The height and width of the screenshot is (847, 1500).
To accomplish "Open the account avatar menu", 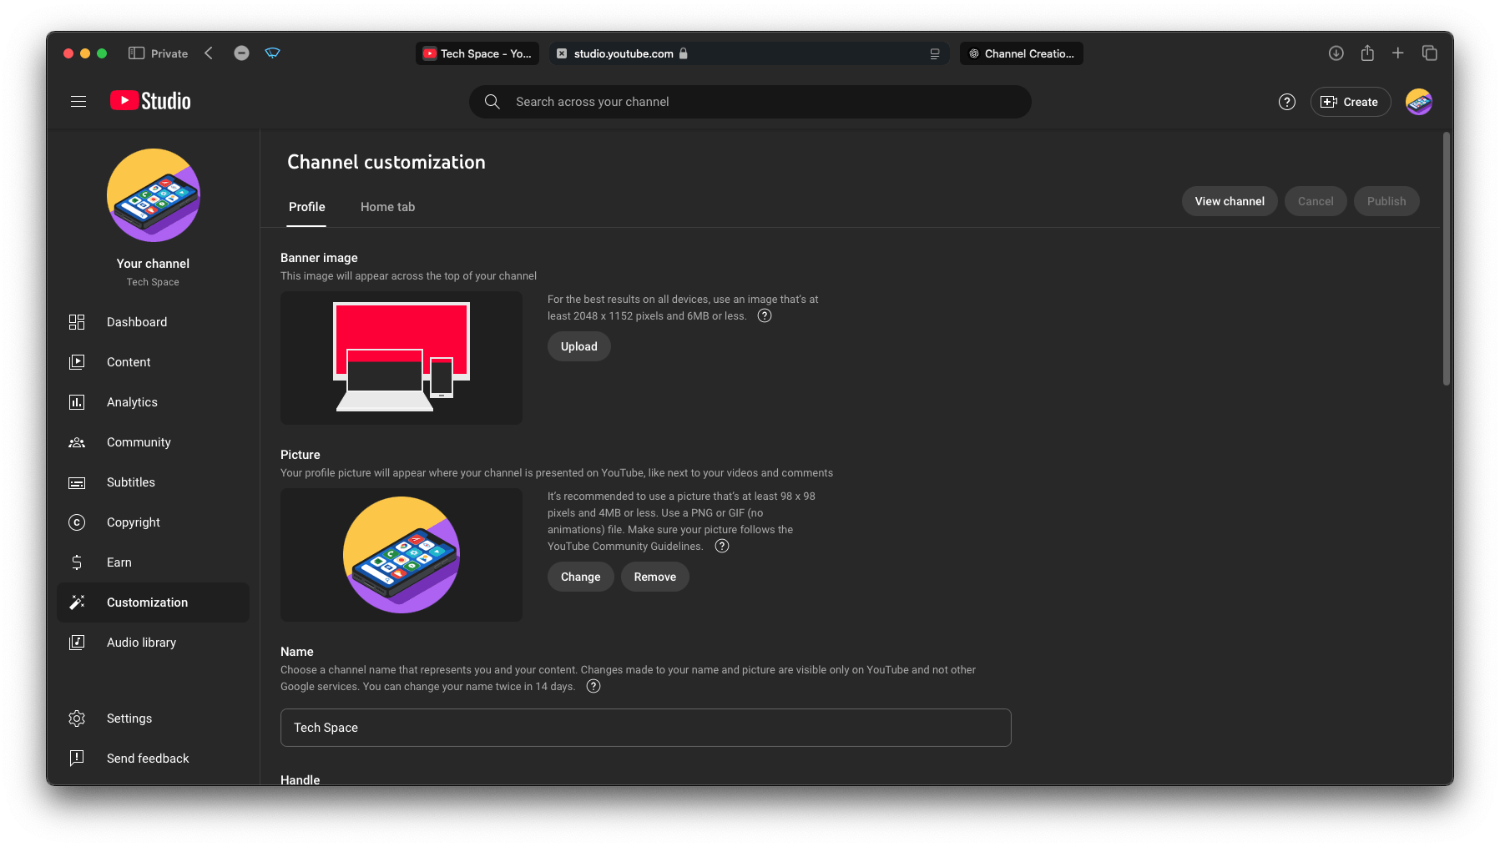I will 1418,102.
